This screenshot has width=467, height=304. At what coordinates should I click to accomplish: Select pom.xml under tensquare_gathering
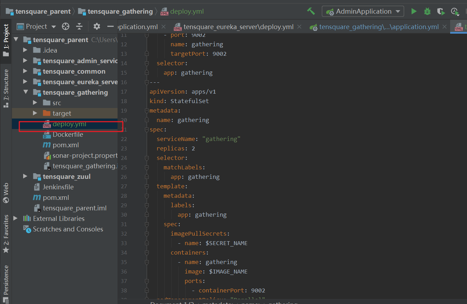click(65, 145)
